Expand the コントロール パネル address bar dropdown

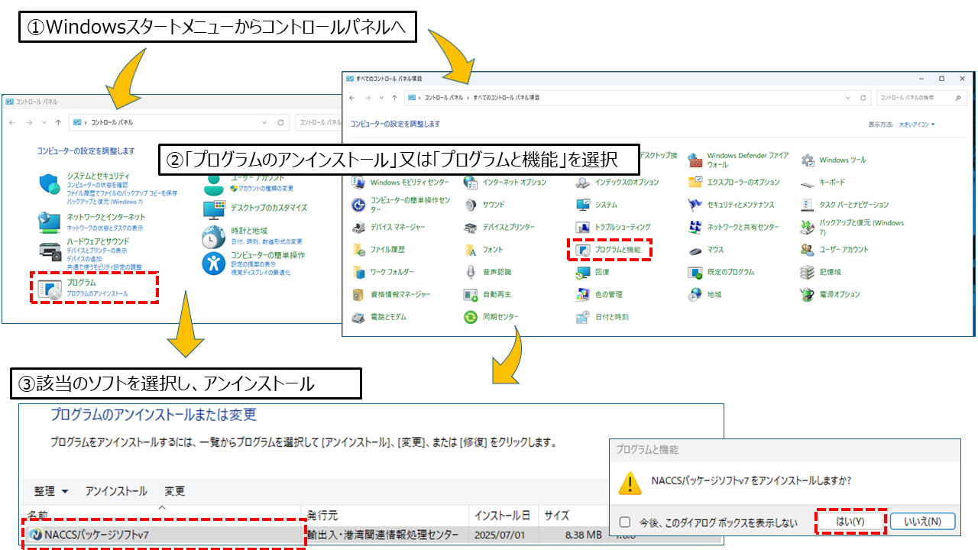[264, 122]
